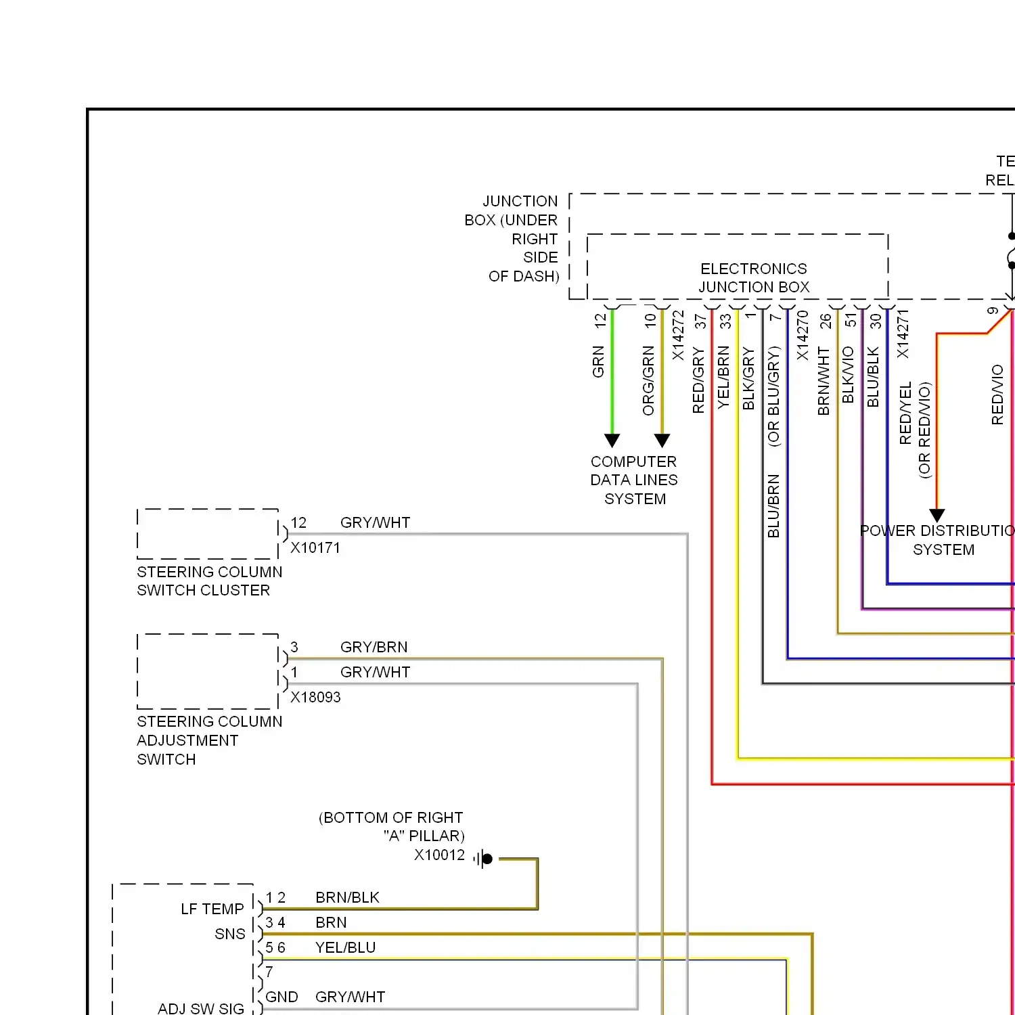
Task: Click the JUNCTION BOX (UNDER RIGHT SIDE OF DASH) label
Action: coord(512,239)
